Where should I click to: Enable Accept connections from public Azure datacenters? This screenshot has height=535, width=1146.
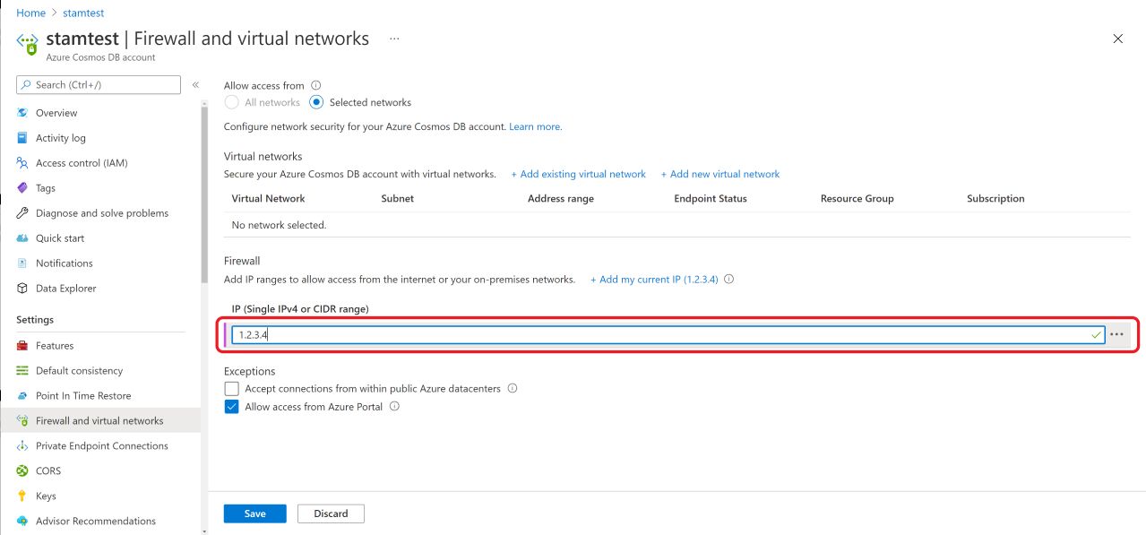[x=232, y=389]
